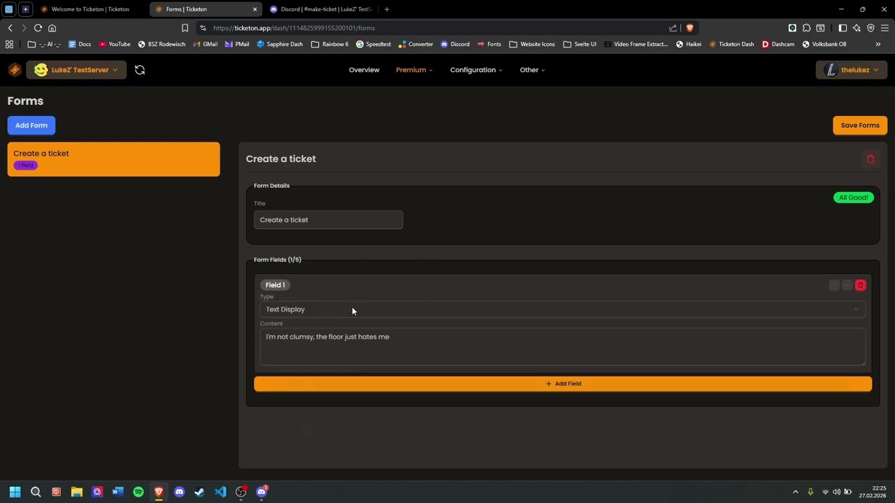This screenshot has width=895, height=503.
Task: Open the Brave VPN shield icon
Action: click(871, 28)
